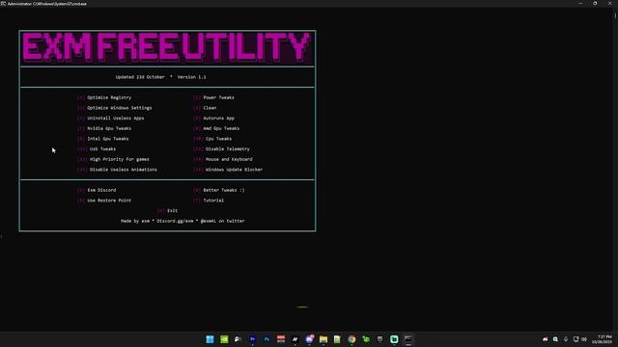The width and height of the screenshot is (618, 347).
Task: Click the cmd.exe window title text
Action: (x=47, y=4)
